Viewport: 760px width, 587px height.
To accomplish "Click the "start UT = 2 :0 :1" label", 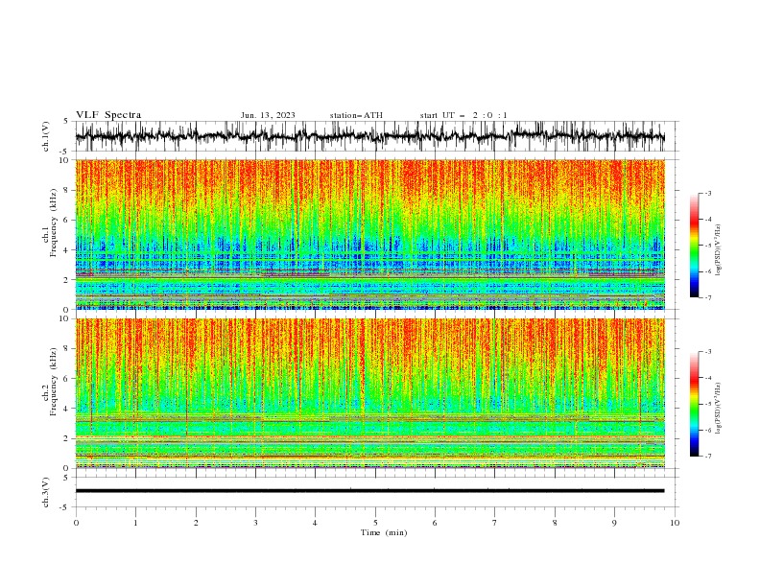I will pos(463,115).
